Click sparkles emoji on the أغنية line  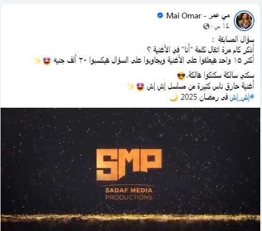(x=131, y=86)
